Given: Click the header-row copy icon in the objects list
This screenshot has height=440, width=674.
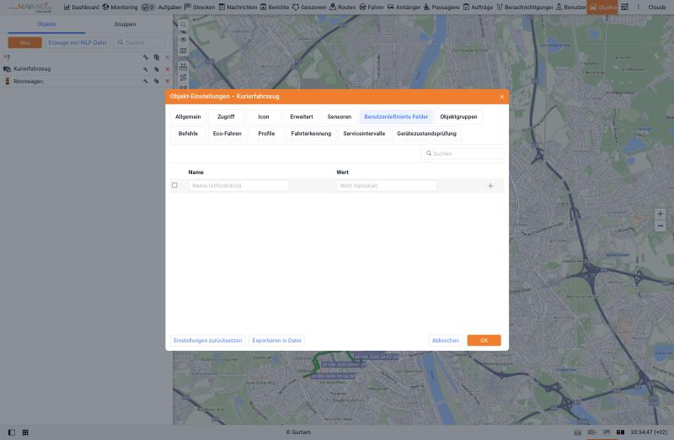Looking at the screenshot, I should tap(157, 57).
